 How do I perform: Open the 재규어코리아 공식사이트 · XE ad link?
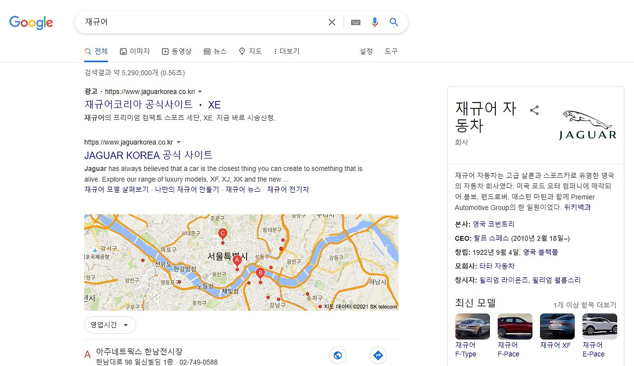click(x=153, y=105)
